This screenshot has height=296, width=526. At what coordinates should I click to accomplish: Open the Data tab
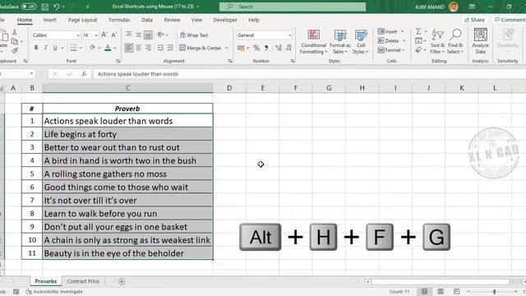point(147,20)
